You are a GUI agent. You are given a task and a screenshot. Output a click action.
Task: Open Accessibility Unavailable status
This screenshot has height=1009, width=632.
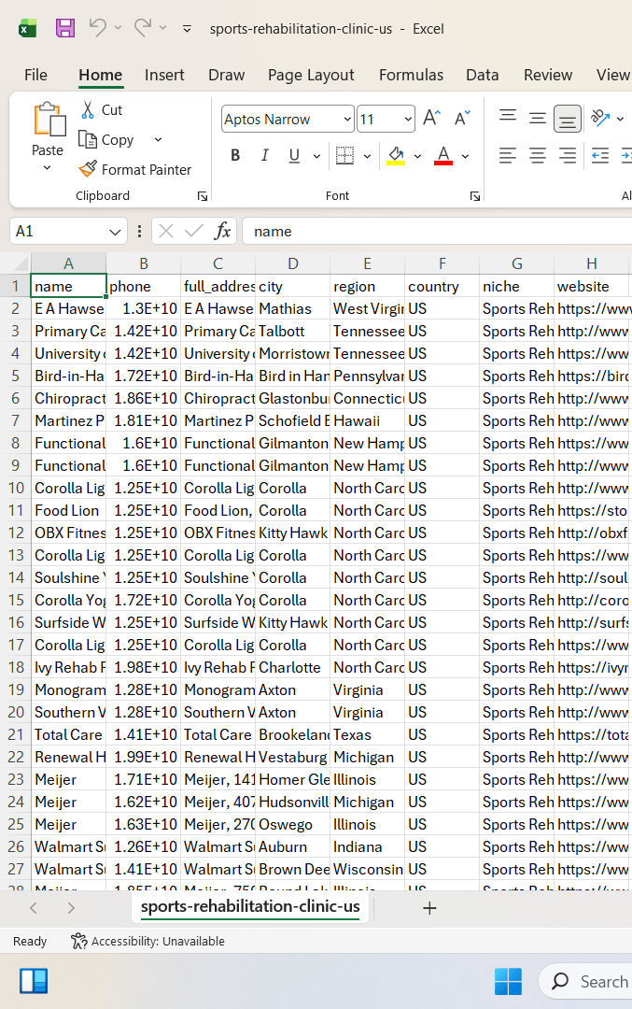click(147, 941)
